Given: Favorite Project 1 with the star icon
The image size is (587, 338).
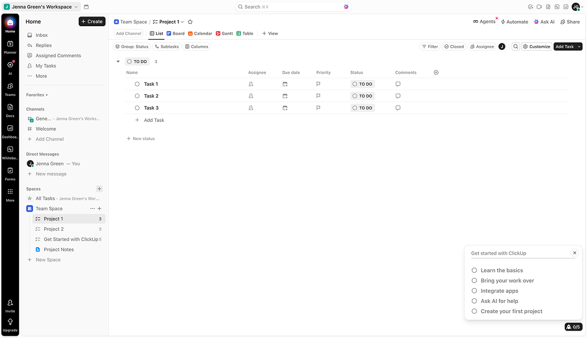Looking at the screenshot, I should (190, 22).
